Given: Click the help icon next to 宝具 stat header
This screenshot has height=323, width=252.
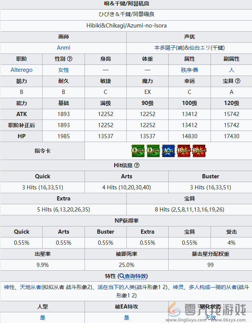Looking at the screenshot, I should 238,81.
